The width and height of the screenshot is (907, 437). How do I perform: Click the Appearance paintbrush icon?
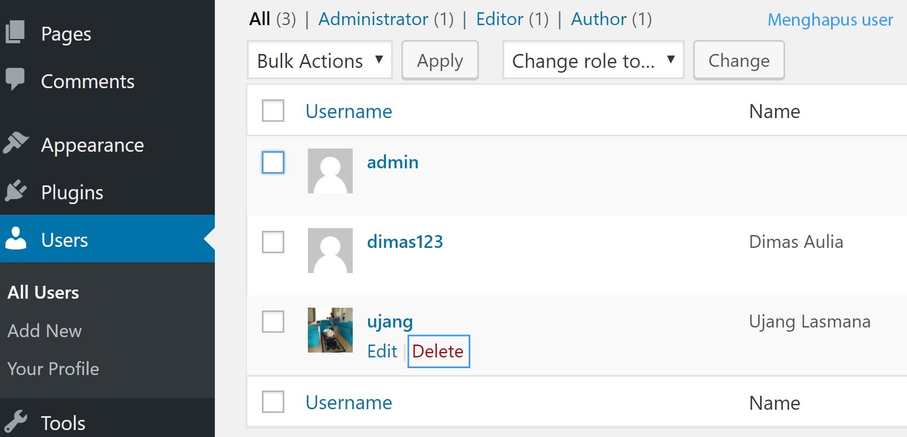15,143
